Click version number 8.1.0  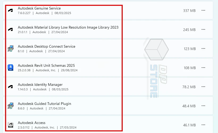21,51
